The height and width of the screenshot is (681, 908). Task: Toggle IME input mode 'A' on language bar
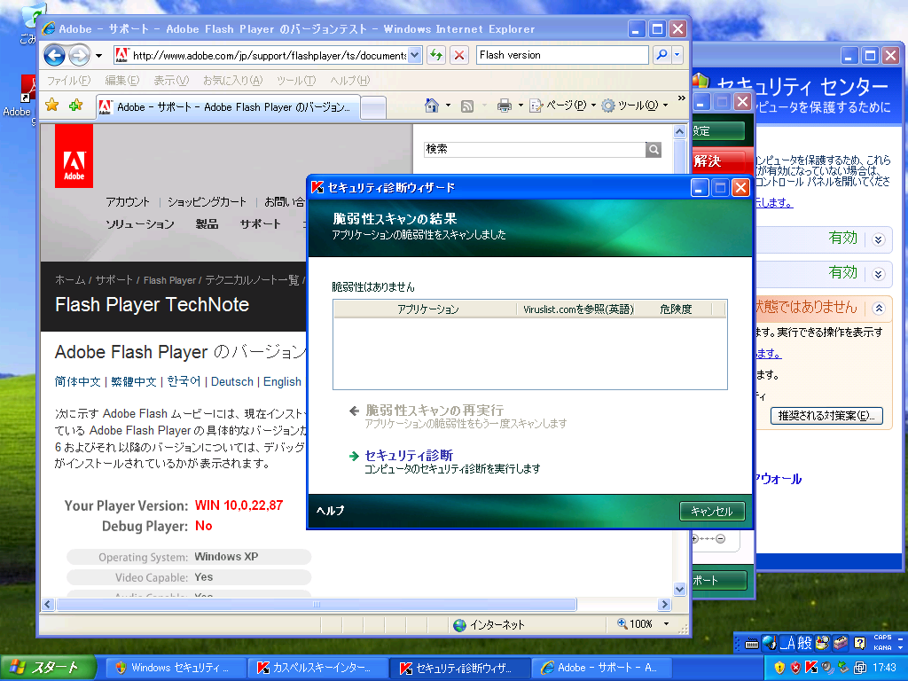pyautogui.click(x=787, y=643)
